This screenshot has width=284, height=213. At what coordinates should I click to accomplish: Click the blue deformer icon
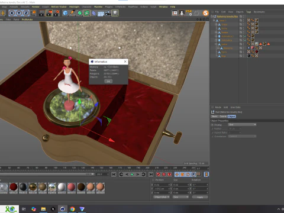tap(94, 13)
